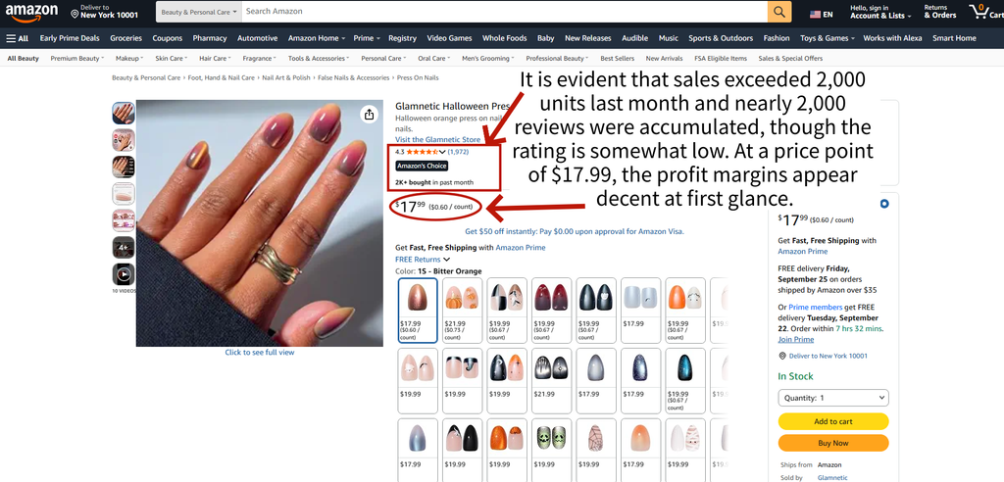Expand the Hair Care submenu
The width and height of the screenshot is (1004, 482).
(x=215, y=58)
